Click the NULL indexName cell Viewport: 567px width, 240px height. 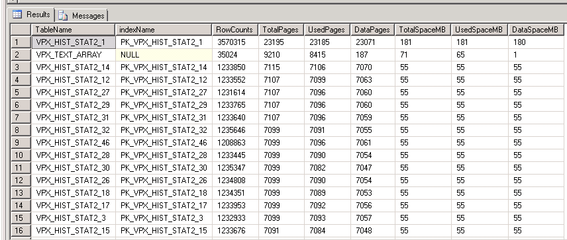click(164, 55)
